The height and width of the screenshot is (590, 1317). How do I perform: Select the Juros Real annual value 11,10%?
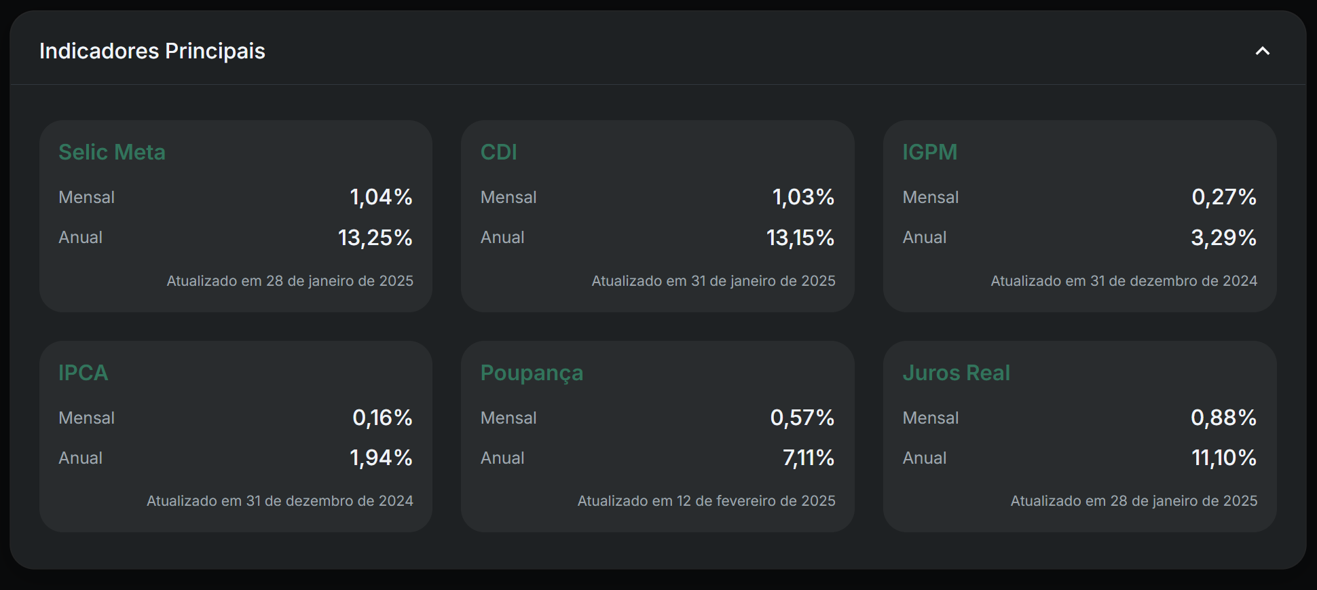(1225, 458)
